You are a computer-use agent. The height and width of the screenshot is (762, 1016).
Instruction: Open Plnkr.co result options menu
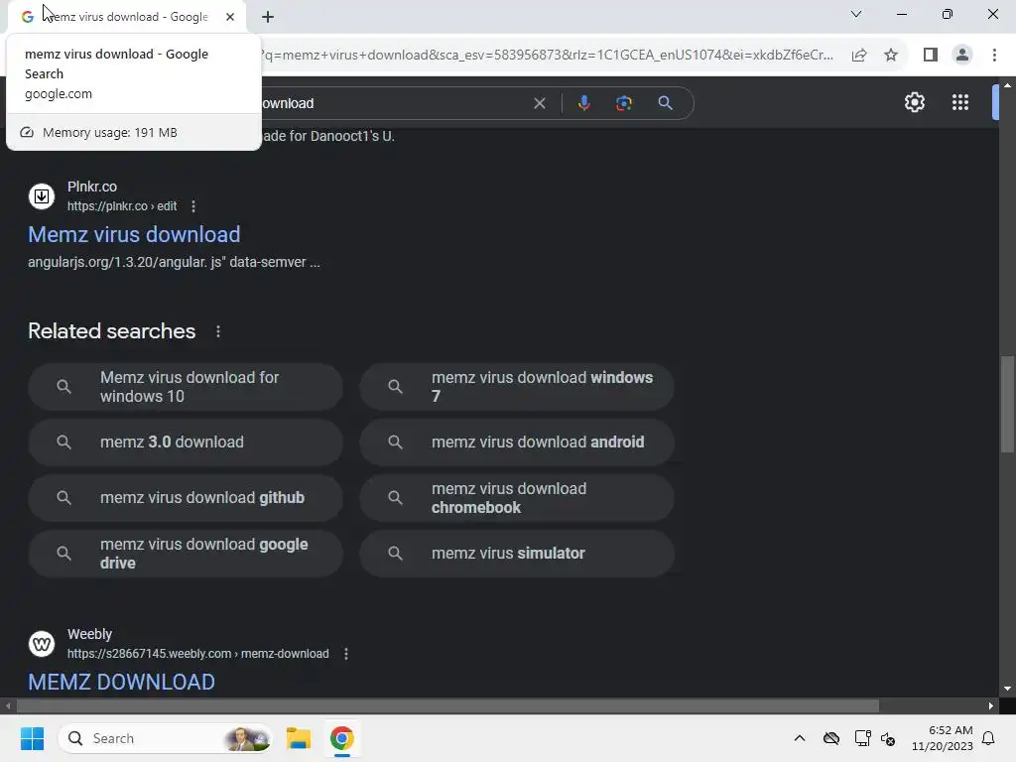193,206
